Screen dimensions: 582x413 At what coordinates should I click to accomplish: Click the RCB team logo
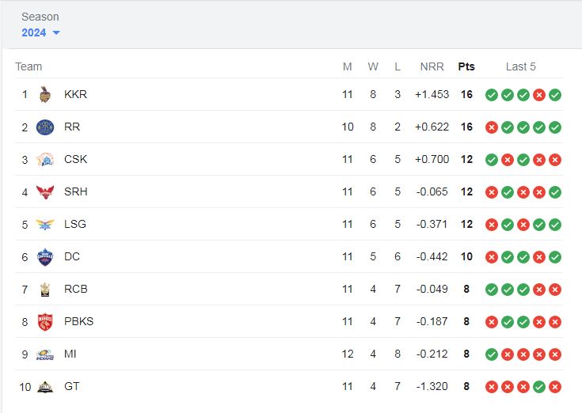click(45, 289)
